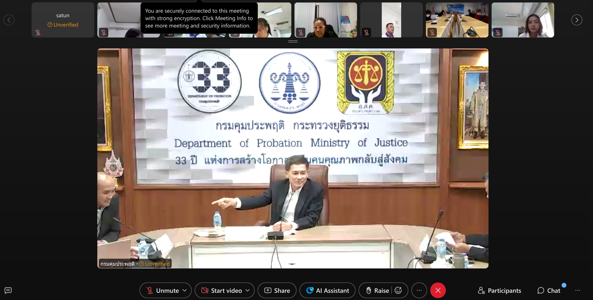Expand the audio options arrow beside Unmute

tap(185, 291)
